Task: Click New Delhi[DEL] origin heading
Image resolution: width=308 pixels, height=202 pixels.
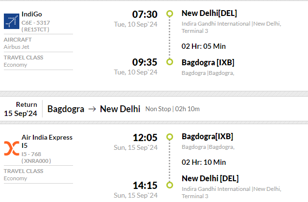Action: point(209,14)
